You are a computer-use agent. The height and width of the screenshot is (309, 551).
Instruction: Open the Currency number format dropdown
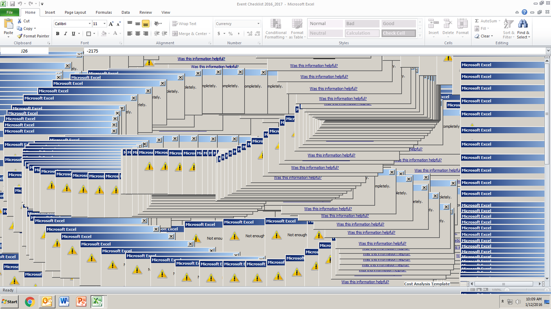(258, 23)
